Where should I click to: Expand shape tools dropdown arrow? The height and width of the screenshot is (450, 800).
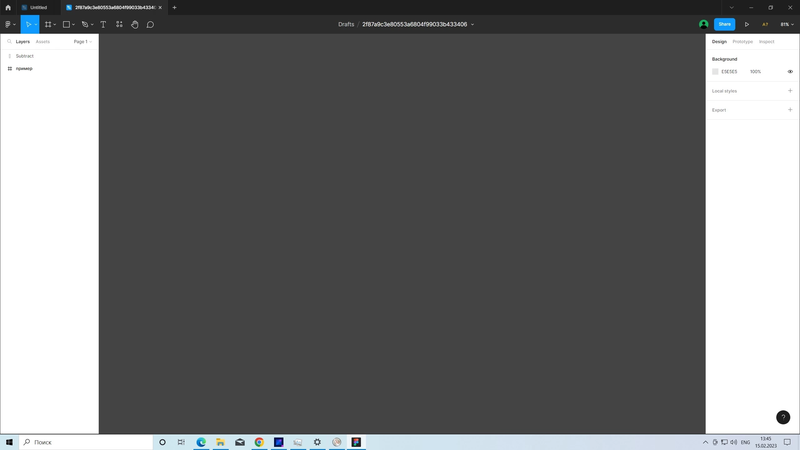tap(73, 24)
